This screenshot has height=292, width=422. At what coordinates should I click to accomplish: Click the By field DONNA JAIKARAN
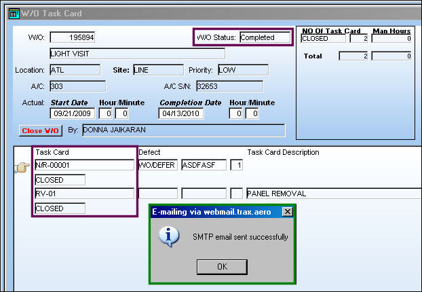(184, 130)
